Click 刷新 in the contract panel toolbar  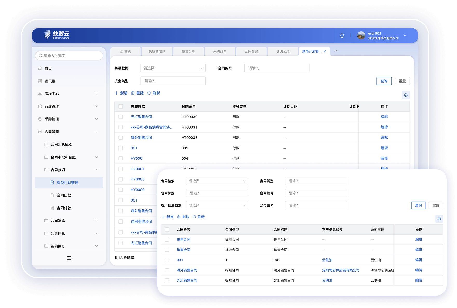[x=199, y=217]
